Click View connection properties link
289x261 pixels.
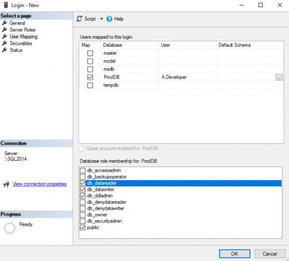point(39,184)
